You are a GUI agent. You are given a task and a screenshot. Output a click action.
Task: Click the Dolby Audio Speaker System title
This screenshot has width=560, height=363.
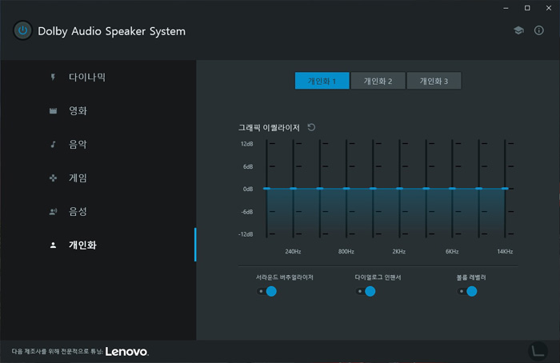[x=111, y=31]
